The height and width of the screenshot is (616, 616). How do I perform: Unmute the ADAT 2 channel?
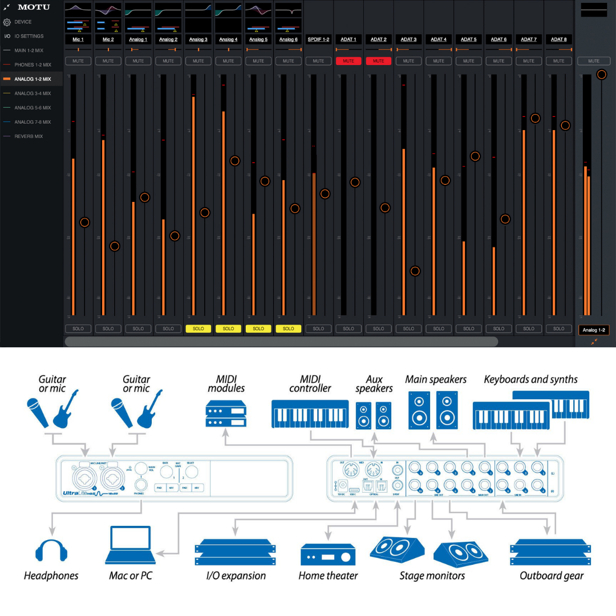click(378, 61)
